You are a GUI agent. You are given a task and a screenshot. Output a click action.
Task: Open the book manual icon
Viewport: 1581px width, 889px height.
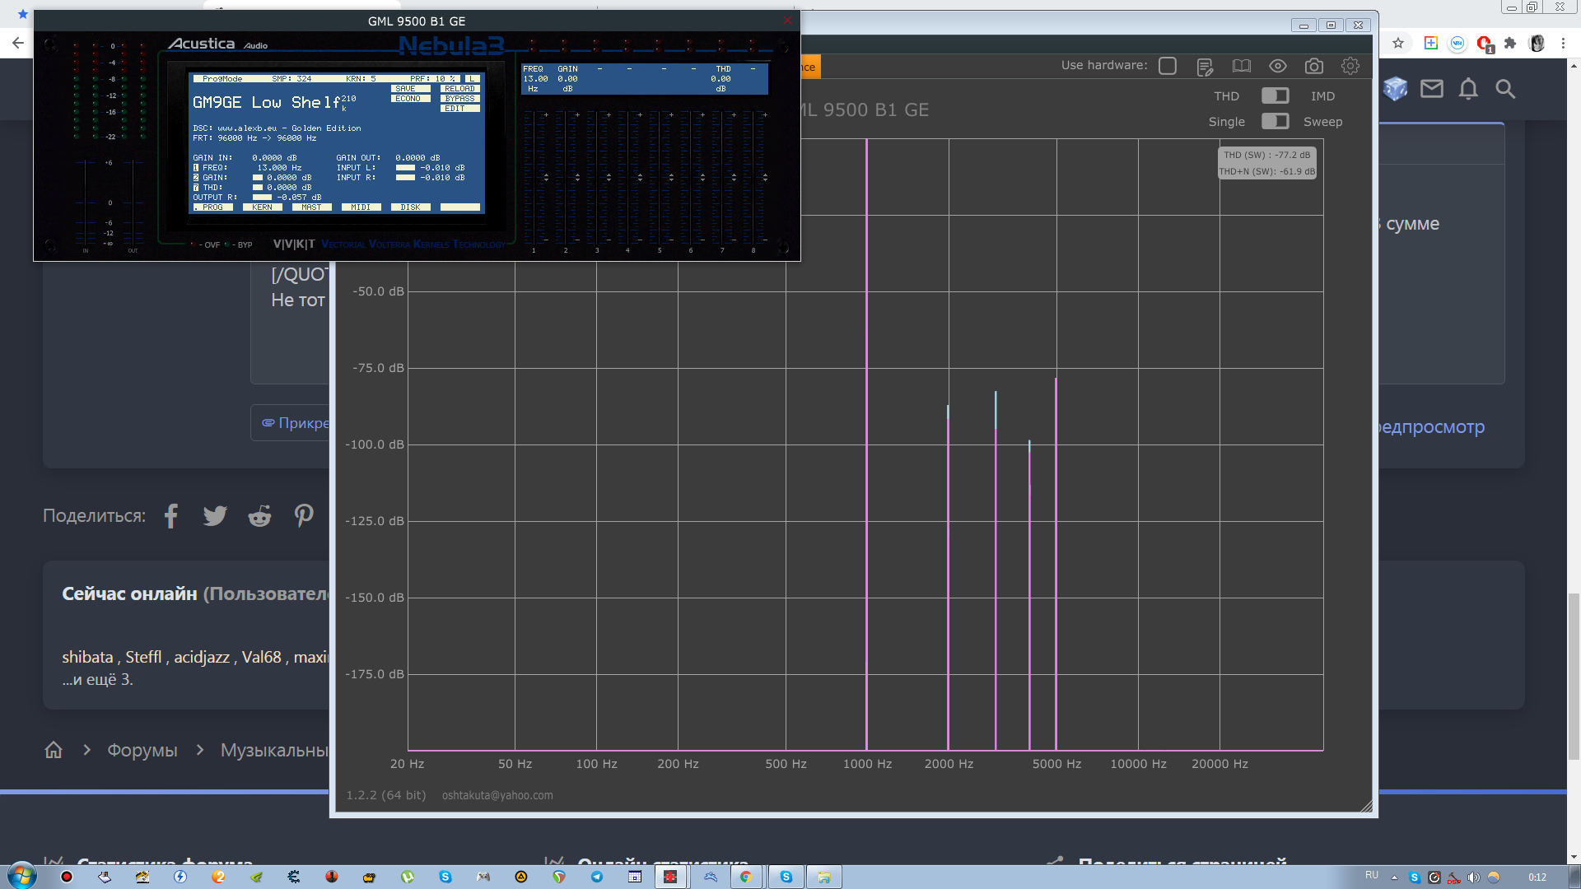point(1241,66)
